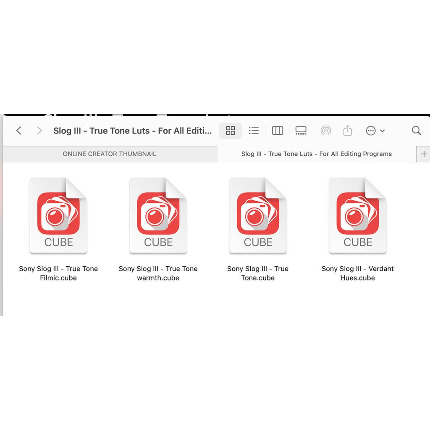Go forward with the right chevron
The image size is (430, 430).
39,131
